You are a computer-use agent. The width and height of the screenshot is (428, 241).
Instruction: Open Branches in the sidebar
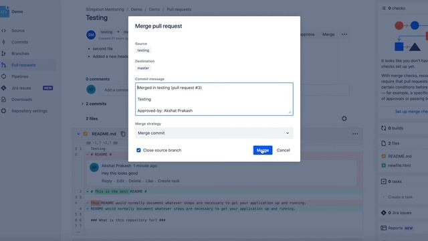click(20, 54)
